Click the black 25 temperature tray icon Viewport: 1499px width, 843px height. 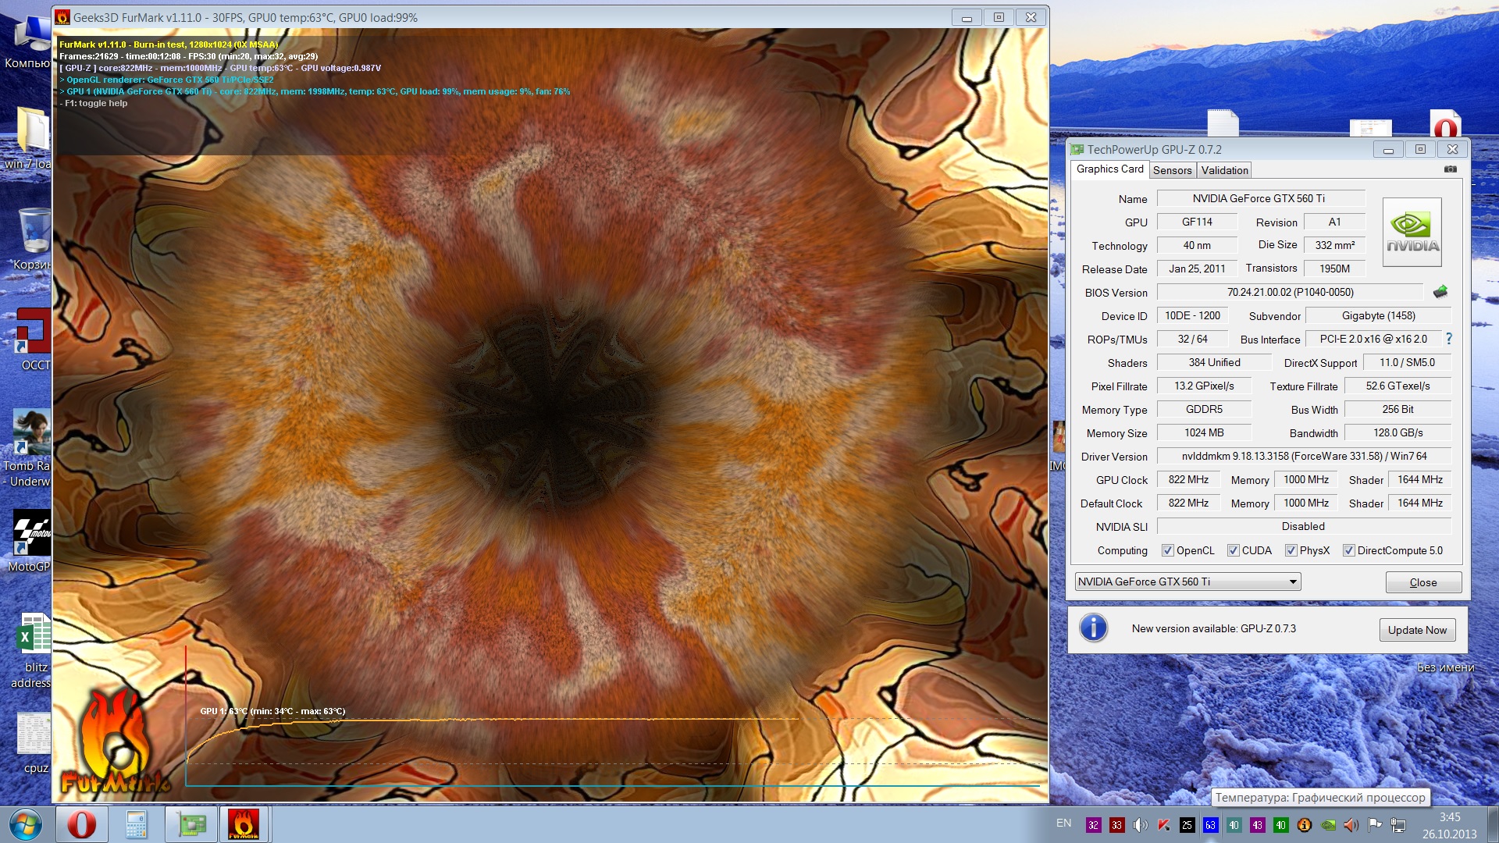pyautogui.click(x=1187, y=825)
